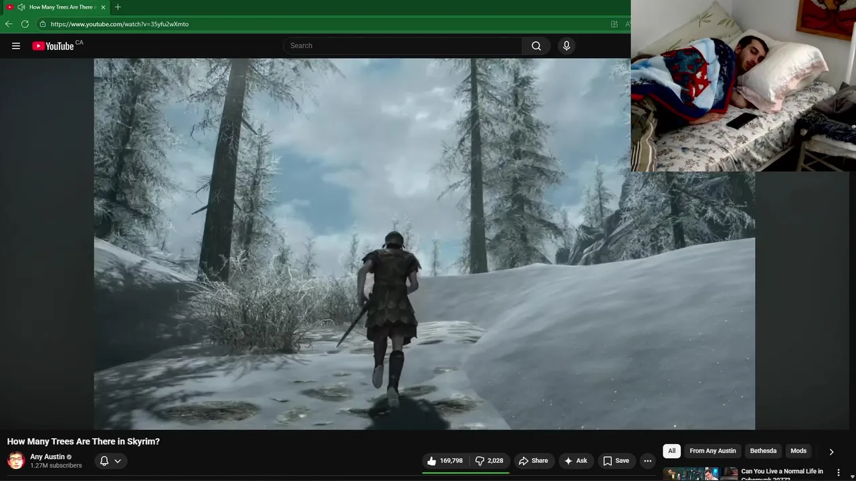Open the split screen icon in address bar
Screen dimensions: 856x481
pyautogui.click(x=614, y=24)
